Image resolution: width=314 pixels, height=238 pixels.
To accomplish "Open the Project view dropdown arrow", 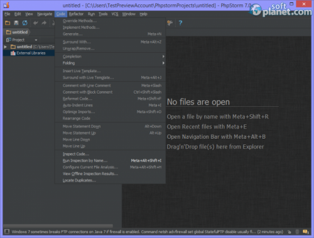I will pyautogui.click(x=36, y=40).
